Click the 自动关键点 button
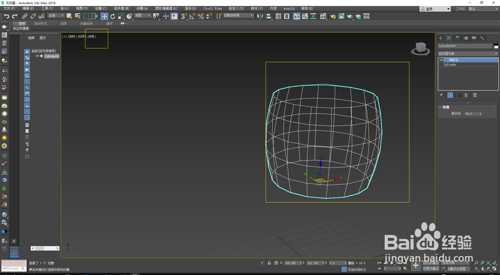The height and width of the screenshot is (275, 500). pos(431,263)
